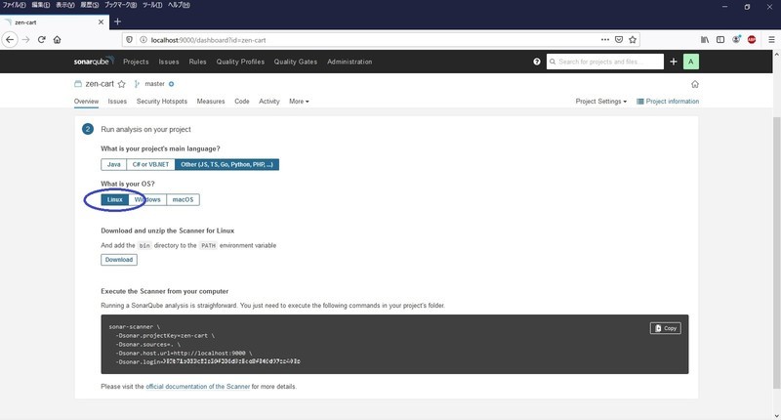The width and height of the screenshot is (781, 420).
Task: Focus the Search for projects and files field
Action: tap(605, 62)
